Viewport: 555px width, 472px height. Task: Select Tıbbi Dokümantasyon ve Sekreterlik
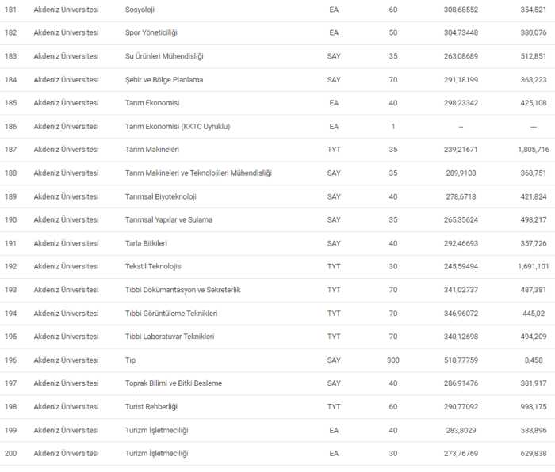coord(182,290)
